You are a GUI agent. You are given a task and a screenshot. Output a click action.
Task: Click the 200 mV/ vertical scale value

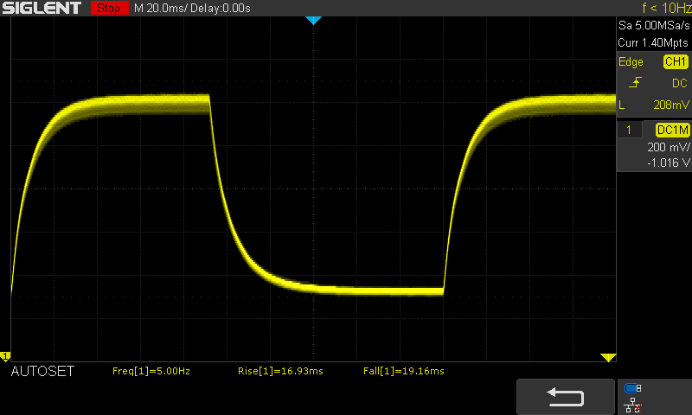668,147
